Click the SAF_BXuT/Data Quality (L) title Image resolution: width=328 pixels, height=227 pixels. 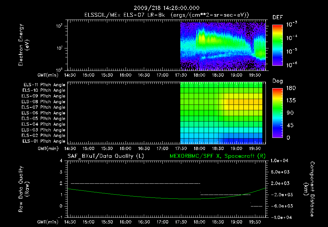point(106,156)
